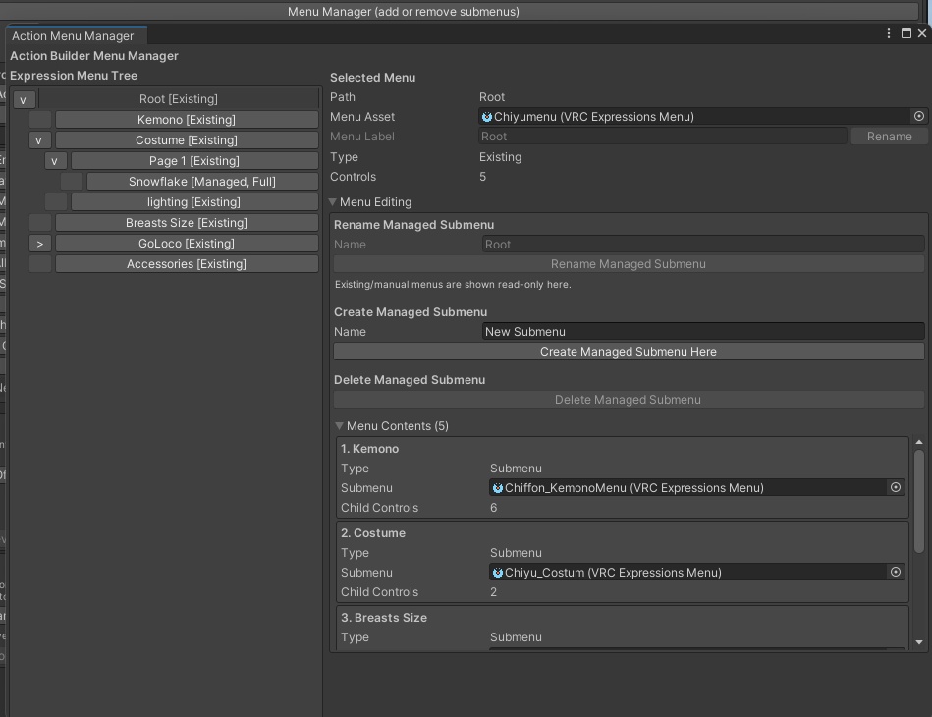
Task: Collapse the Menu Contents (5) foldout
Action: click(340, 426)
